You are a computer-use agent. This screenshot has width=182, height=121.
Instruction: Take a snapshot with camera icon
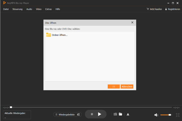tap(115, 114)
